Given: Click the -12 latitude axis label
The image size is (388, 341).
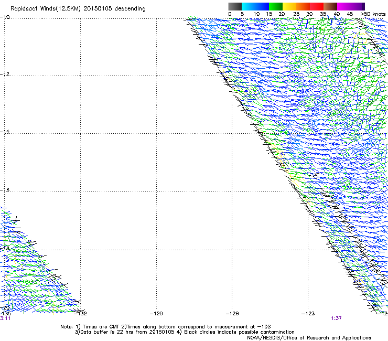Looking at the screenshot, I should 5,74.
